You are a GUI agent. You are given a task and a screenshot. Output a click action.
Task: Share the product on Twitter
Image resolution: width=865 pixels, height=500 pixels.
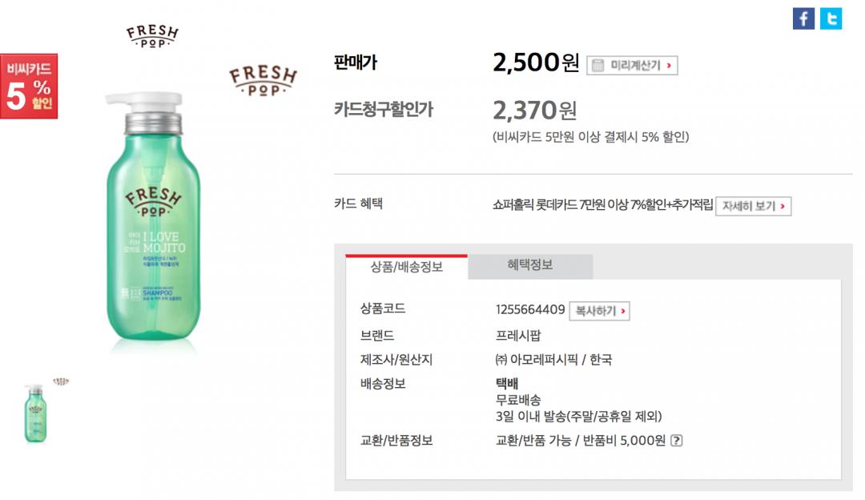(831, 18)
